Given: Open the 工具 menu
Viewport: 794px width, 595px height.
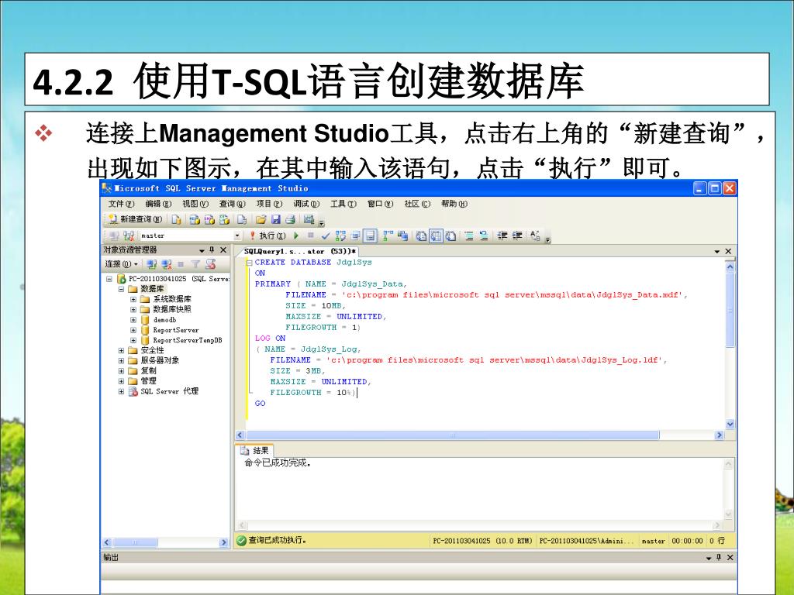Looking at the screenshot, I should (x=343, y=204).
